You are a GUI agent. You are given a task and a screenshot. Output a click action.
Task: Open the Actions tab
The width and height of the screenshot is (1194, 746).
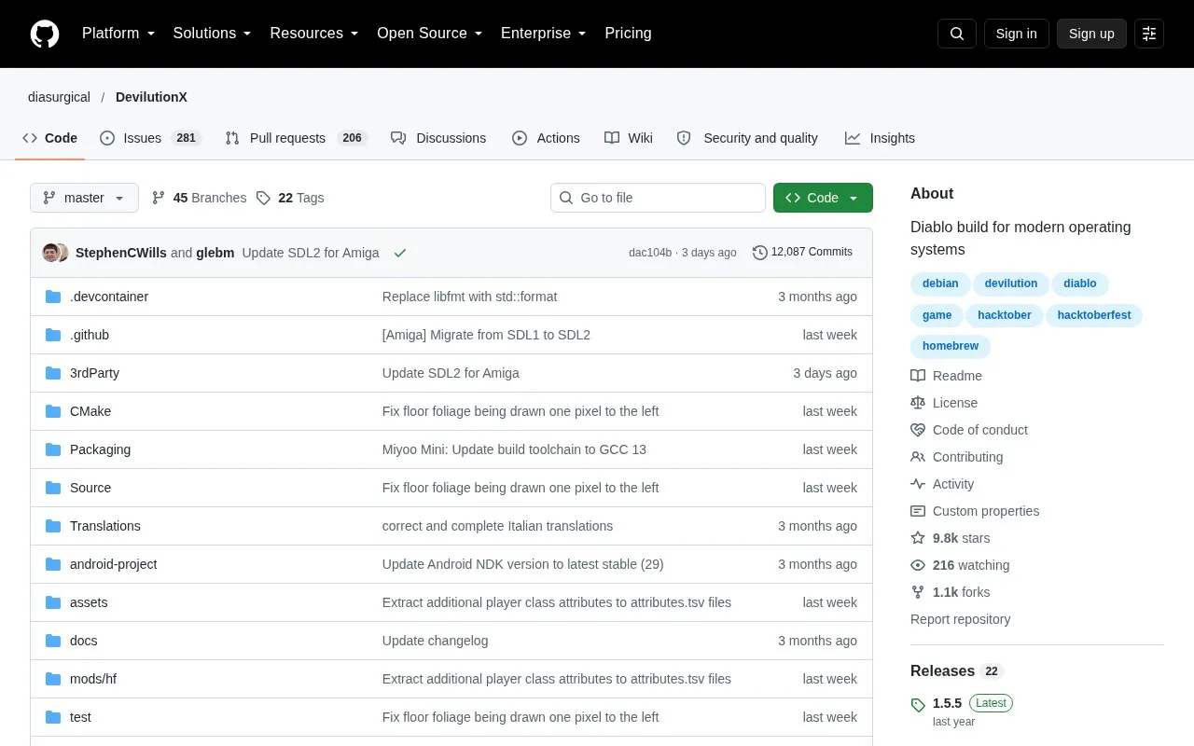[546, 138]
